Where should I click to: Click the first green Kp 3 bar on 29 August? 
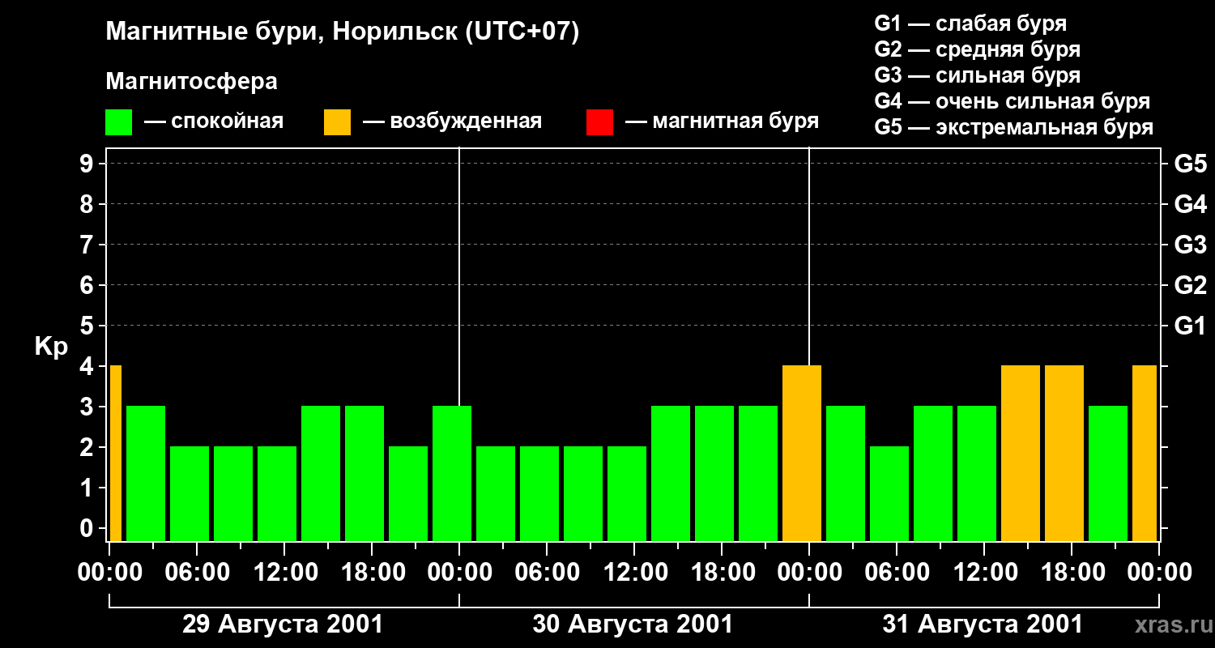[x=146, y=474]
